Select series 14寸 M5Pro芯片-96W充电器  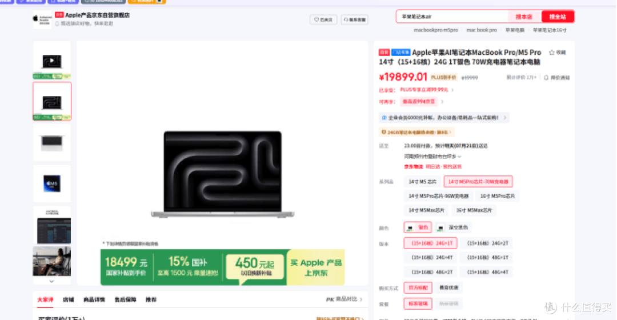(x=438, y=195)
